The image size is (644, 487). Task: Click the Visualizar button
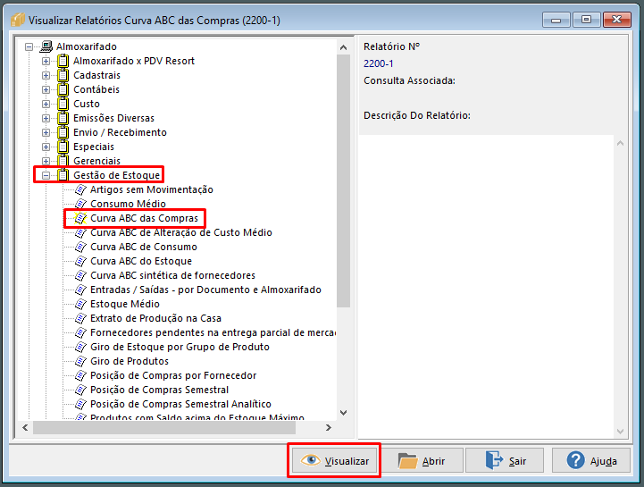tap(334, 461)
